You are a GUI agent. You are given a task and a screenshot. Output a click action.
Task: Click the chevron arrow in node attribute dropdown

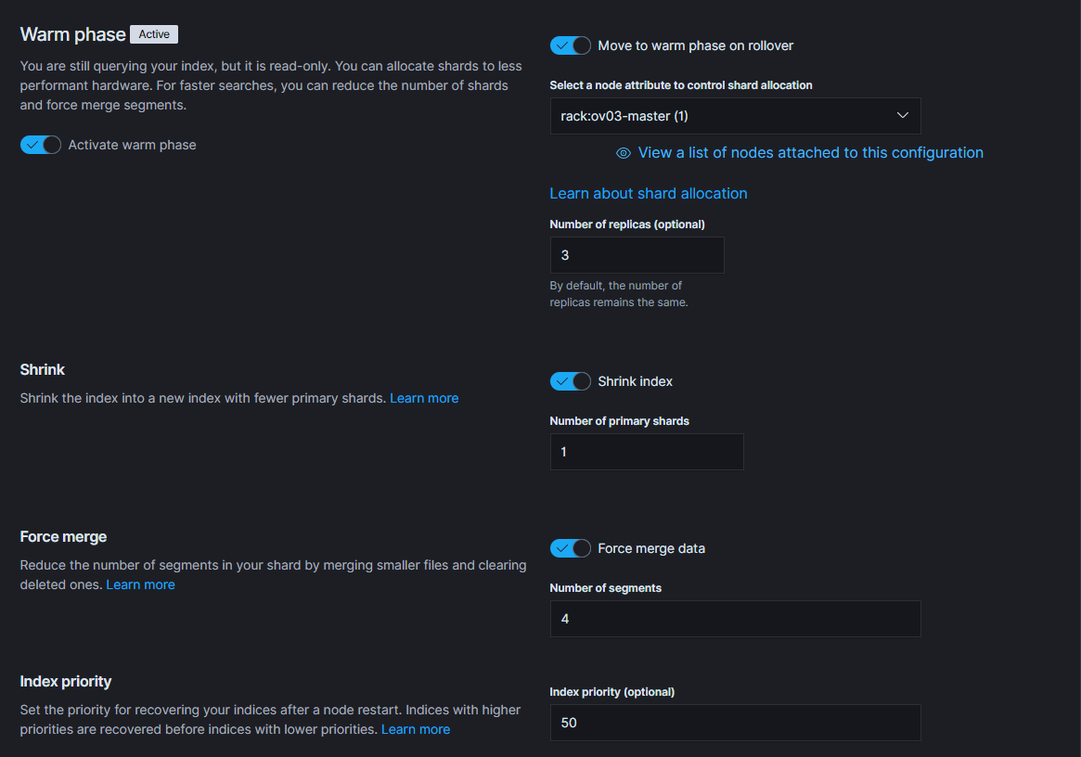pos(902,116)
